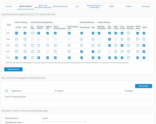156x124 pixels.
Task: Enable HTTPS for DMZ zone
Action: pyautogui.click(x=17, y=45)
